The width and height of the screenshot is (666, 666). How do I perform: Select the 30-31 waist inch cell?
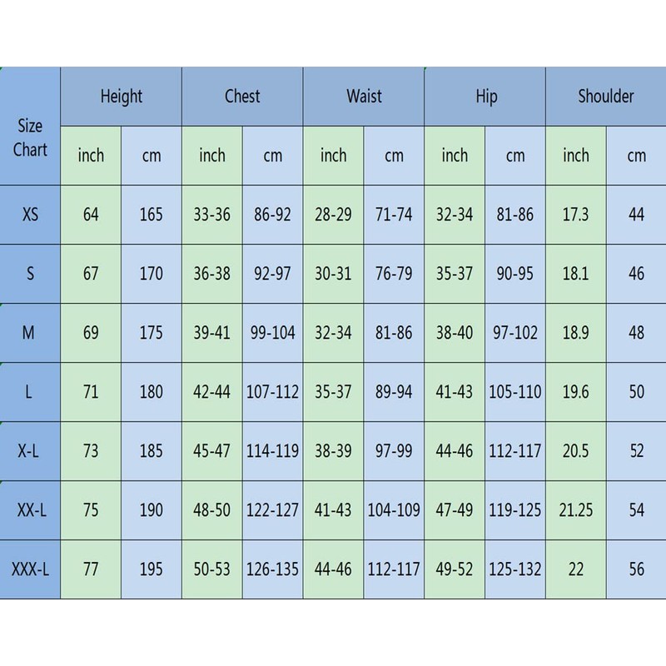[x=333, y=274]
